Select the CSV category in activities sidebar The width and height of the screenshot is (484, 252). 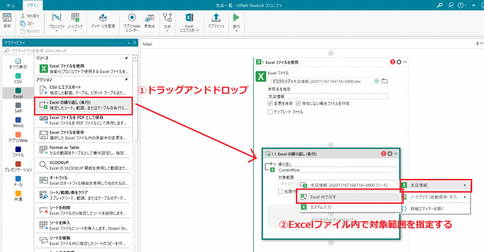coord(18,78)
